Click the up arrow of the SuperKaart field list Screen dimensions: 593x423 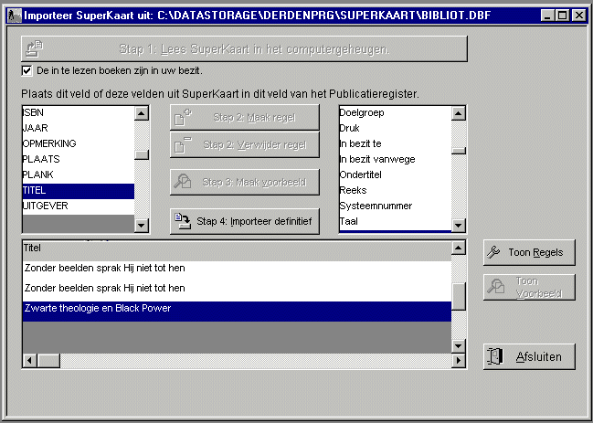coord(142,113)
